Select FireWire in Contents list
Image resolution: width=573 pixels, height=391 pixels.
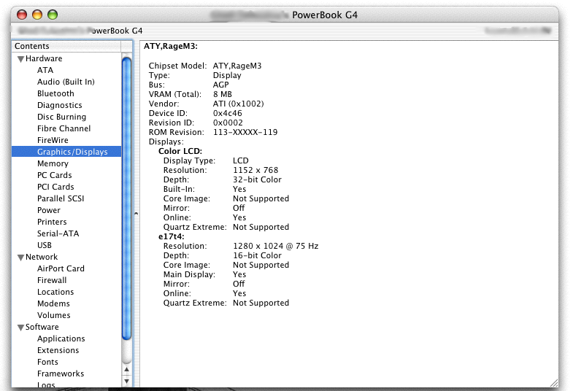coord(53,140)
